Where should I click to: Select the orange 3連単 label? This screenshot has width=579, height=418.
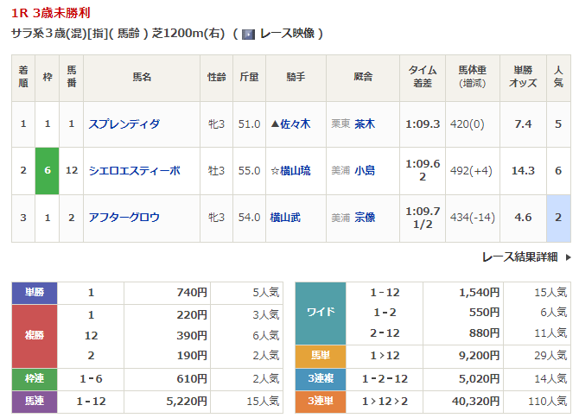coord(321,402)
